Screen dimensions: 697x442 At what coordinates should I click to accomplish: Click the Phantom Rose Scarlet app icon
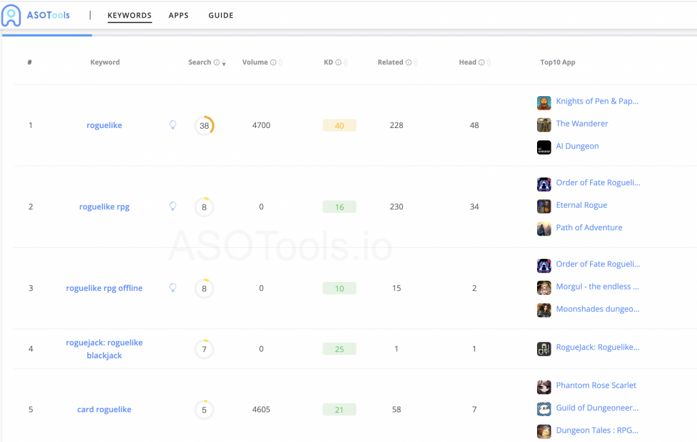pos(544,387)
